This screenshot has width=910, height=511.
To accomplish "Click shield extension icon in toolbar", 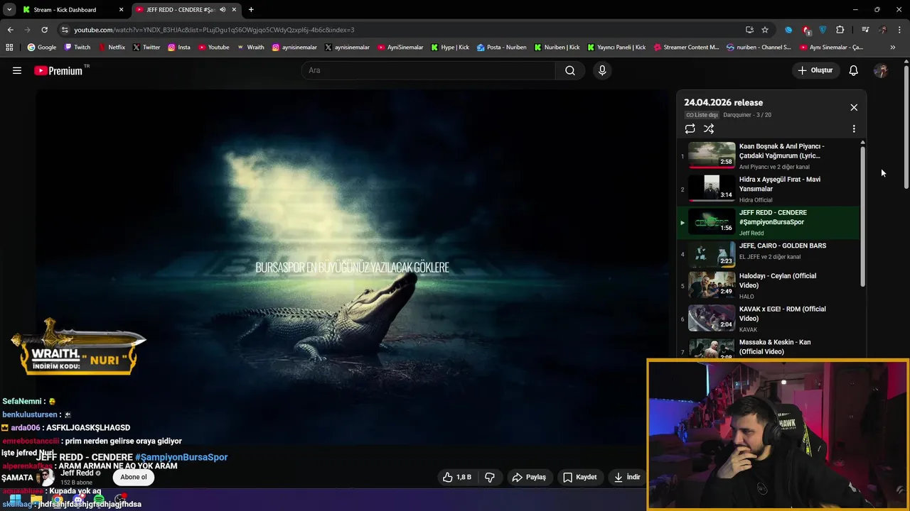I will pos(823,30).
